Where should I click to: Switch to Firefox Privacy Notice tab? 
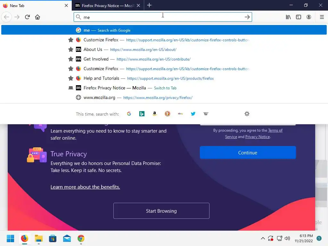[x=108, y=5]
